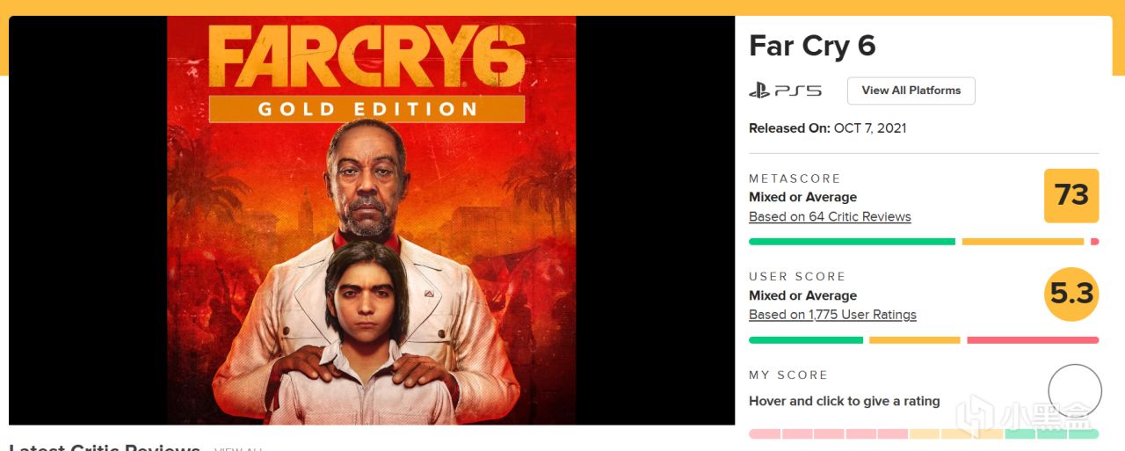This screenshot has height=451, width=1125.
Task: Click the round 5.3 user score badge
Action: pyautogui.click(x=1071, y=294)
